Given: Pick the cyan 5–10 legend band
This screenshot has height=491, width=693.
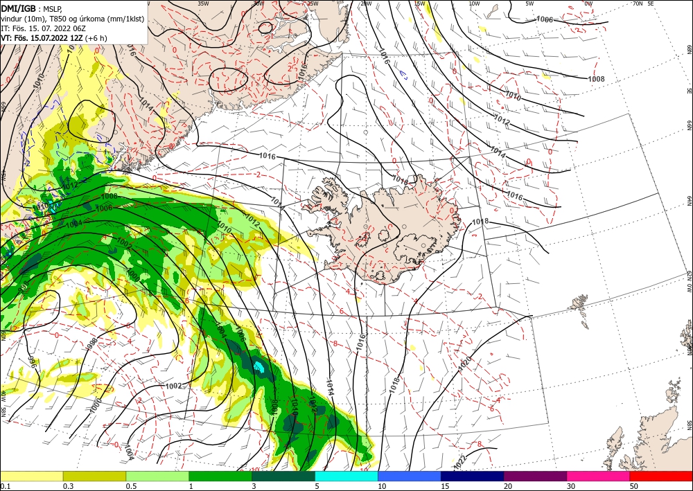Looking at the screenshot, I should 346,476.
